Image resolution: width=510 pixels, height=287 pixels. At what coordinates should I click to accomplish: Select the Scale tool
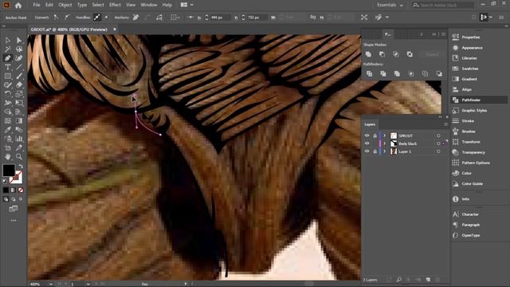point(19,94)
